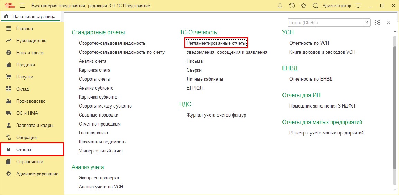Open Отчетность по ЕНВД
Viewport: 399px width, 195px height.
coord(311,79)
